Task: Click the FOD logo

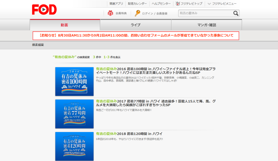Action: coord(44,10)
